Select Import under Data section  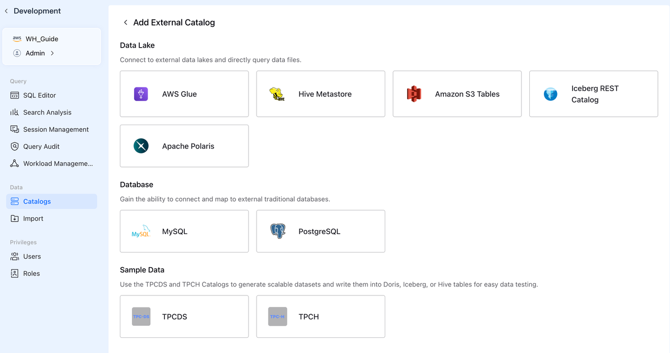pos(33,218)
